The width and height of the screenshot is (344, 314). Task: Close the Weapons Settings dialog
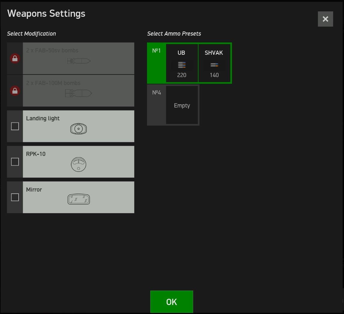tap(325, 19)
